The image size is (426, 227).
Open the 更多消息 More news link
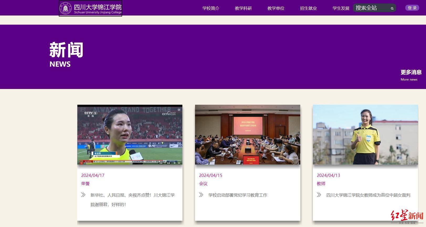point(411,75)
